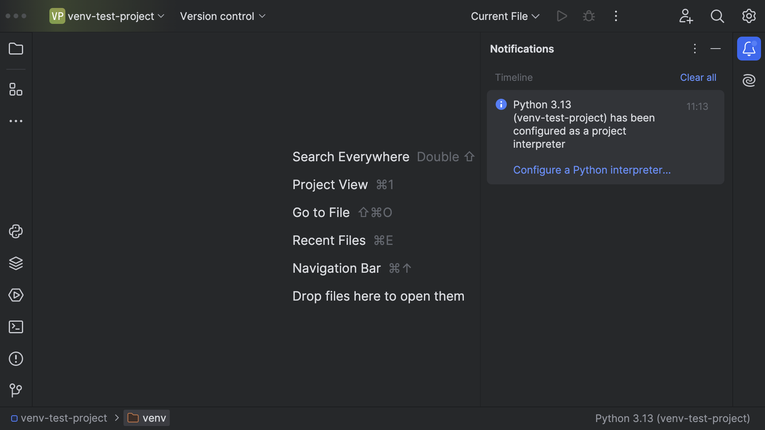
Task: Clear all notifications in the Timeline
Action: point(698,77)
